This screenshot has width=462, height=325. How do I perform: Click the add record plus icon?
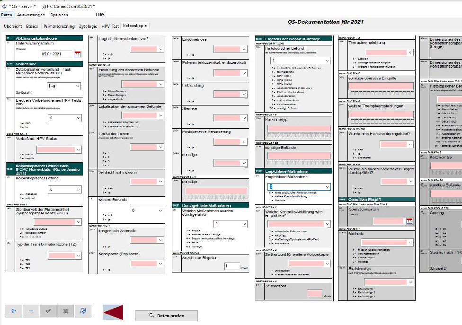[x=13, y=311]
